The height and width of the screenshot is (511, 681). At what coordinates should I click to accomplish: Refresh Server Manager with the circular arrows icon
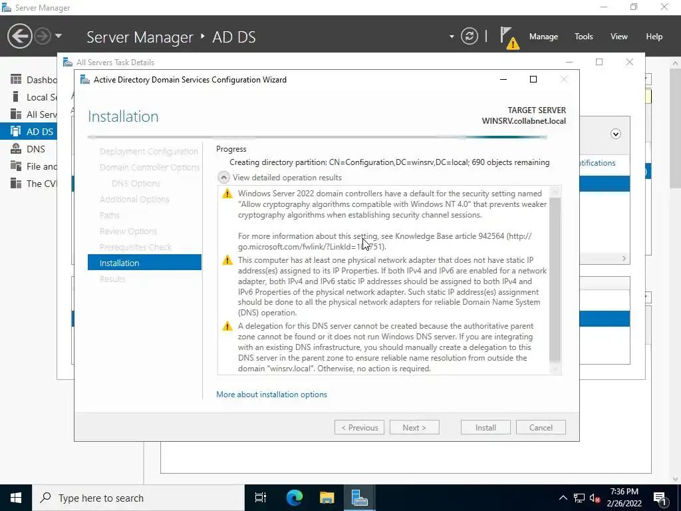[x=470, y=36]
